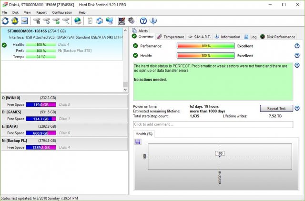Select the Overview tab
Image resolution: width=305 pixels, height=201 pixels.
coord(143,37)
